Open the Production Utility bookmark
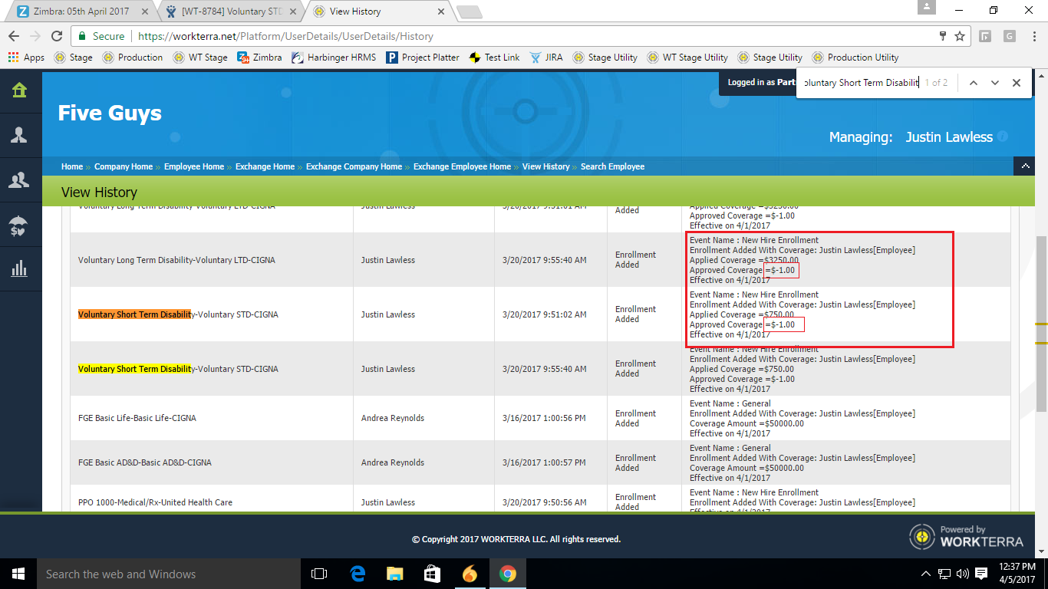Viewport: 1048px width, 589px height. (x=855, y=58)
